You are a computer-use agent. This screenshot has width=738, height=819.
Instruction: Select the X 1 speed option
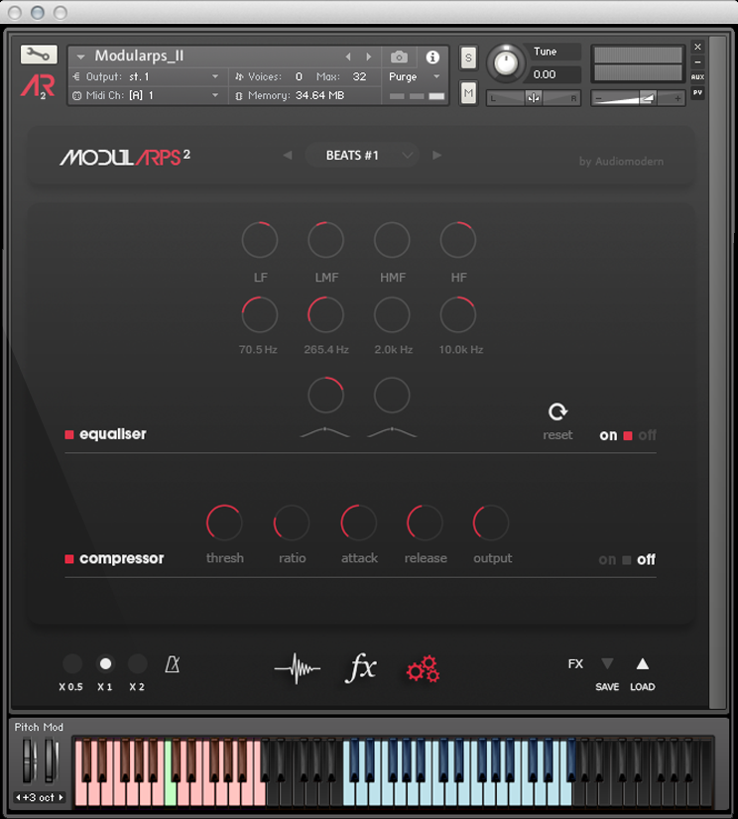(x=105, y=664)
